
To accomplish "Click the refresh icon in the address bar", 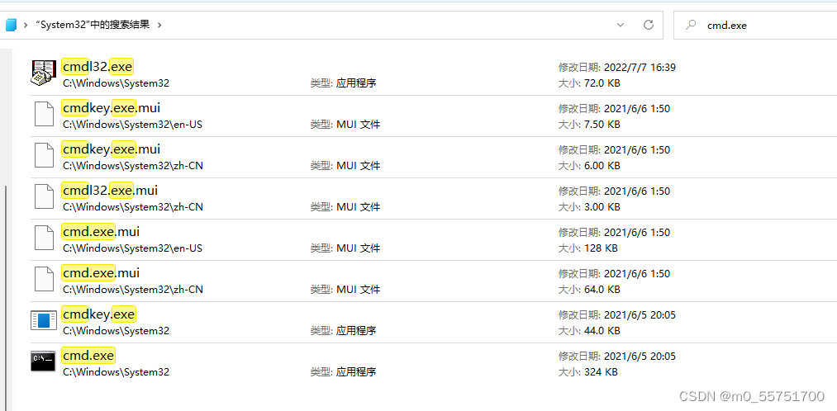I will click(649, 25).
